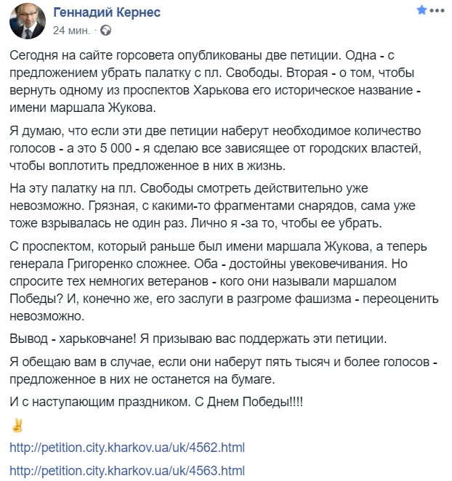The image size is (452, 481).
Task: Click the '24 мин.' post timestamp
Action: point(71,31)
